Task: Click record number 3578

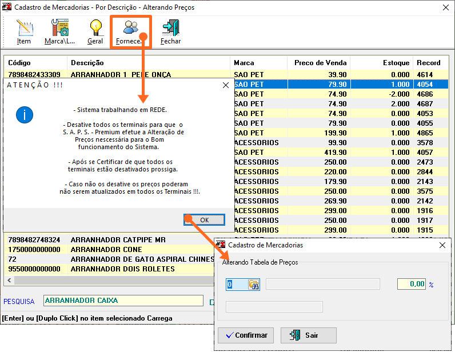Action: point(425,143)
